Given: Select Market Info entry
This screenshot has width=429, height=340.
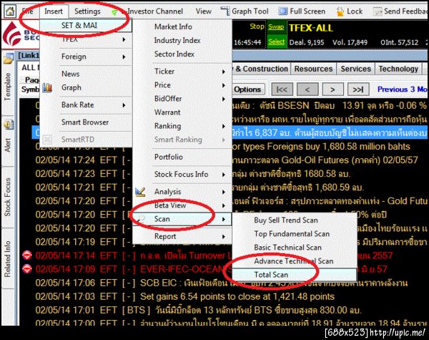Looking at the screenshot, I should [x=173, y=26].
